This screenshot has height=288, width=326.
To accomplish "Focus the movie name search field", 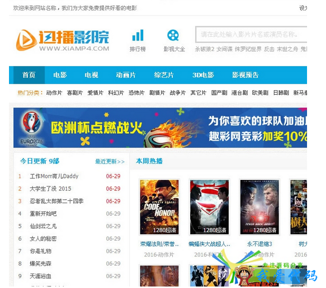I will (x=251, y=34).
